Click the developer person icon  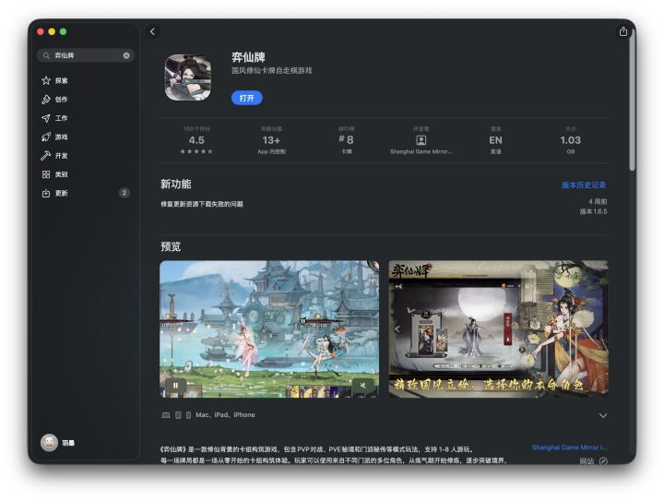(x=421, y=140)
